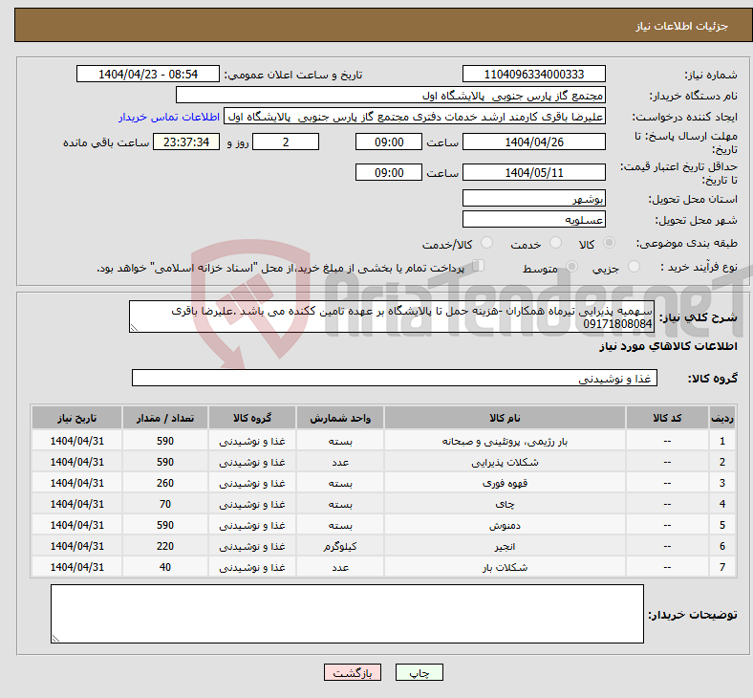Click the گروه کالا field غذا و نوشیدنی

[395, 378]
